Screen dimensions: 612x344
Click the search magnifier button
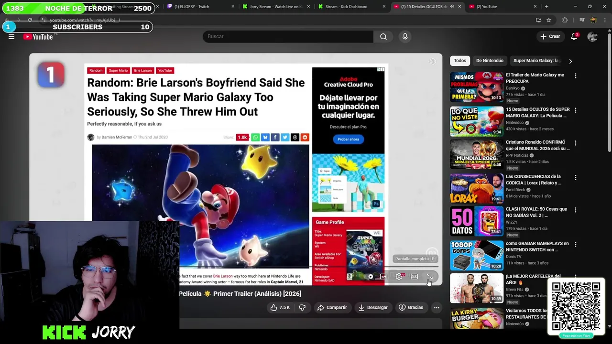coord(383,37)
